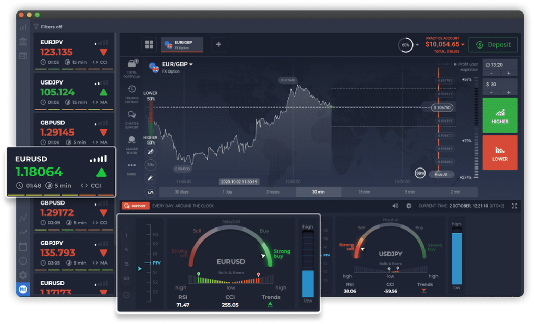Add a new asset tab with plus

coord(219,44)
